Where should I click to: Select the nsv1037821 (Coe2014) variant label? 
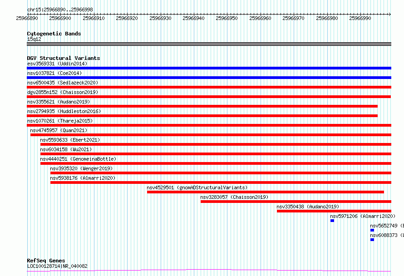[x=54, y=73]
